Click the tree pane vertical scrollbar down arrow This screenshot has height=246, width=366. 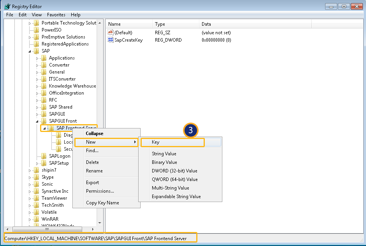(100, 223)
